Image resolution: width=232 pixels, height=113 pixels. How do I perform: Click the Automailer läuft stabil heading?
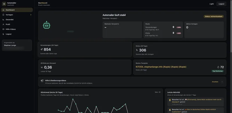coord(114,15)
